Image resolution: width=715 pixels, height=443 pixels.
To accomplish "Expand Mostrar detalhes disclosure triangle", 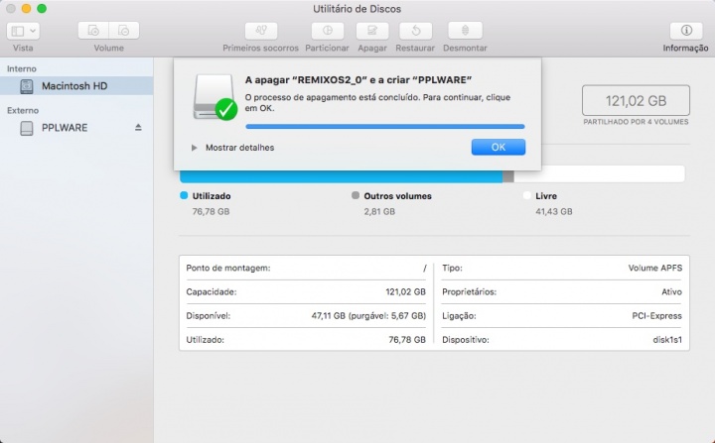I will coord(194,148).
